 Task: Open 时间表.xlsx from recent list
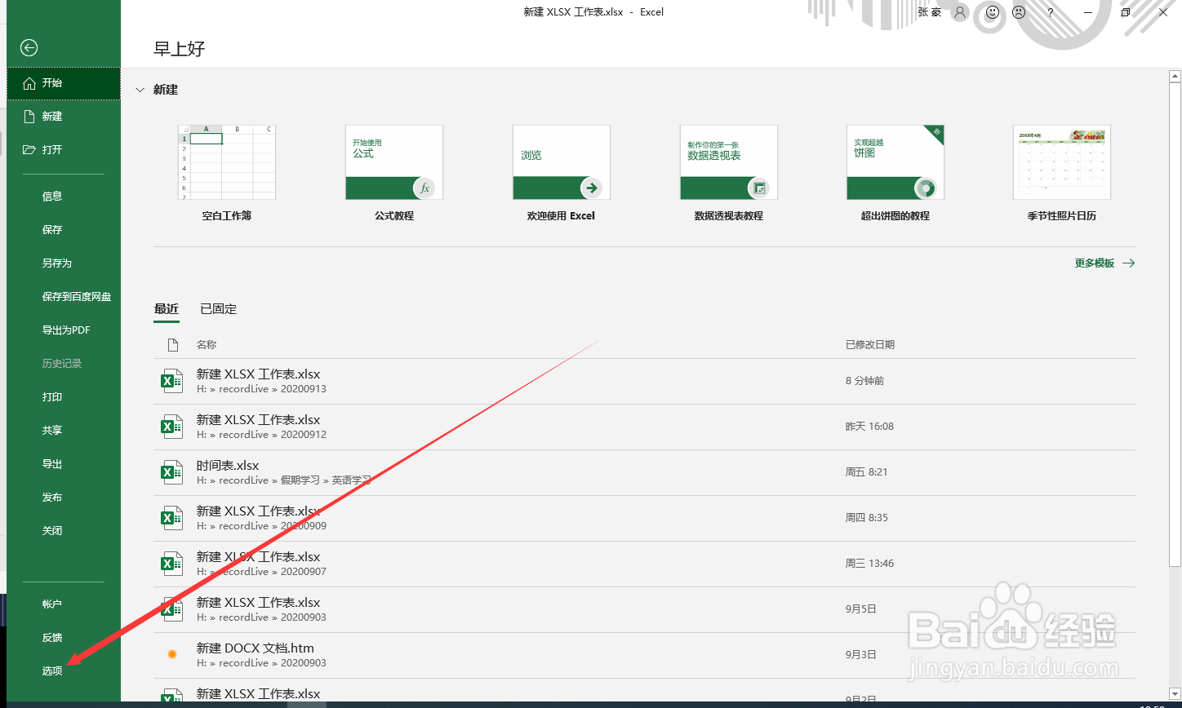pos(644,472)
